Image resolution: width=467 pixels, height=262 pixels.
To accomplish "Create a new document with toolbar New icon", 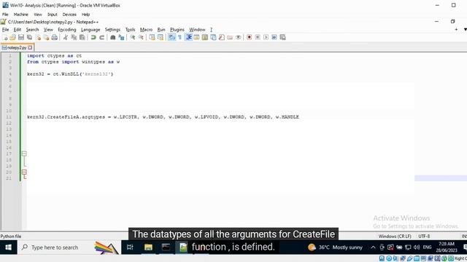I will 5,37.
